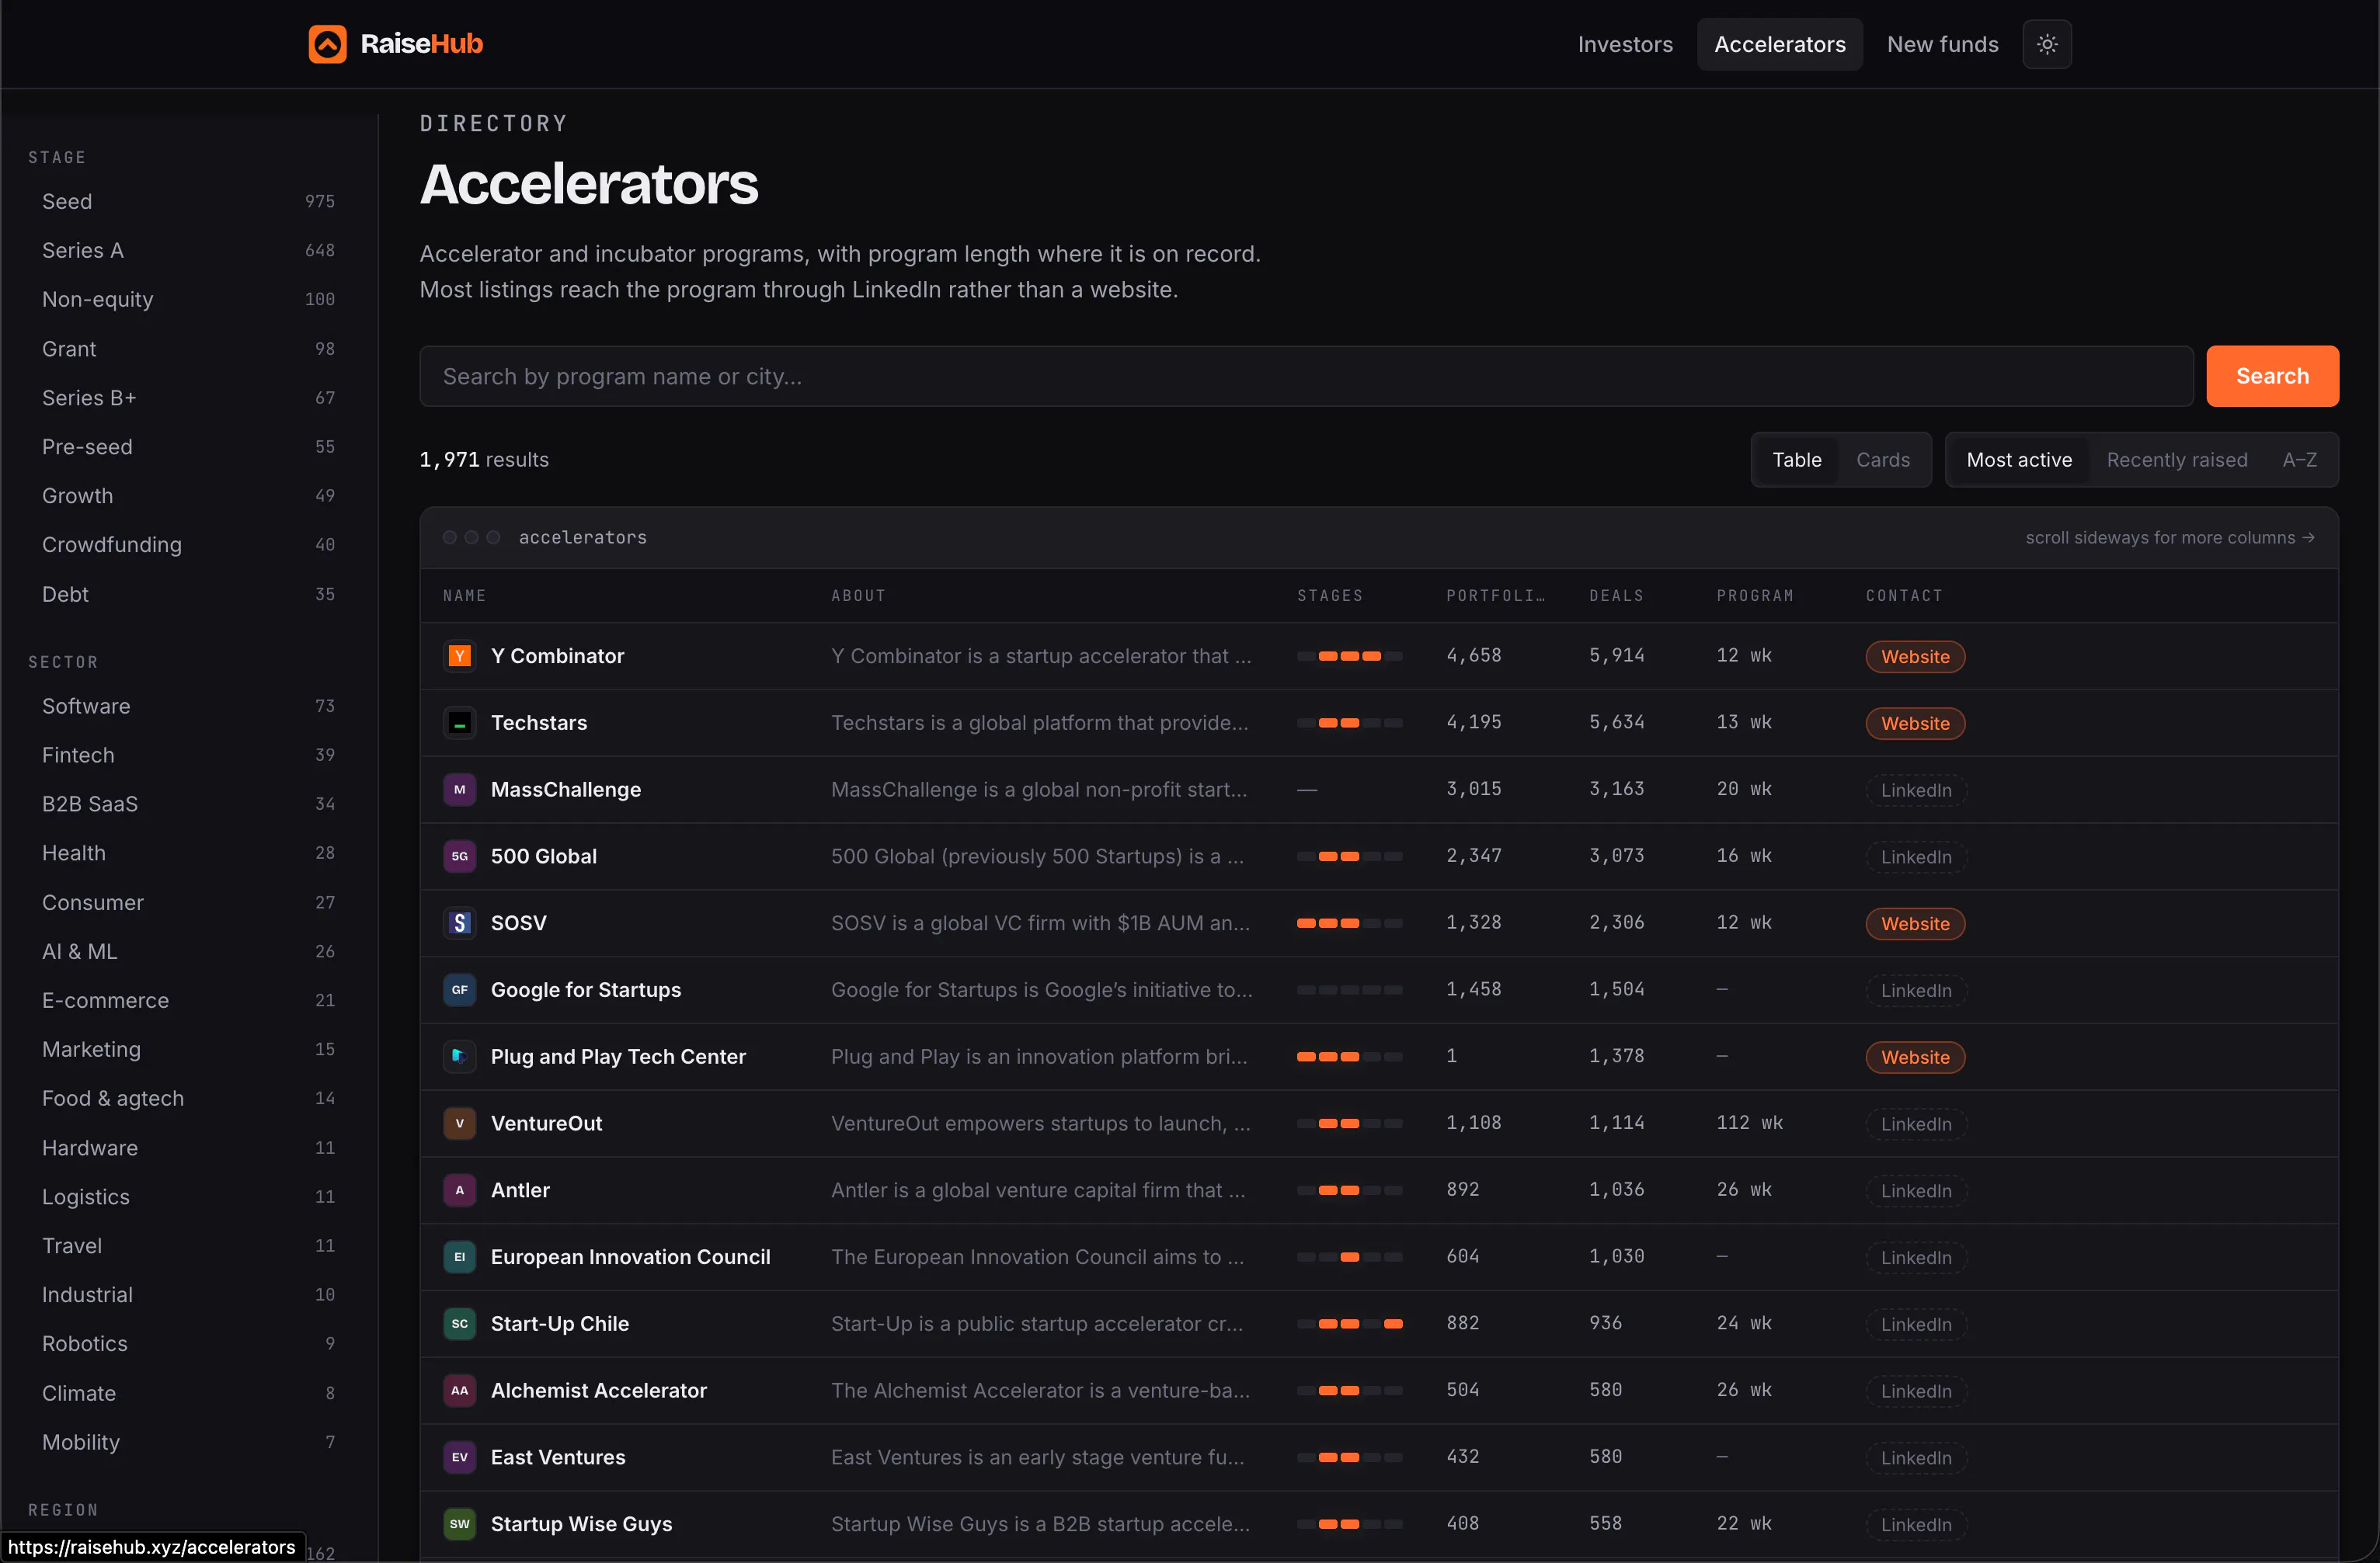
Task: Click the Antler avatar icon
Action: tap(460, 1190)
